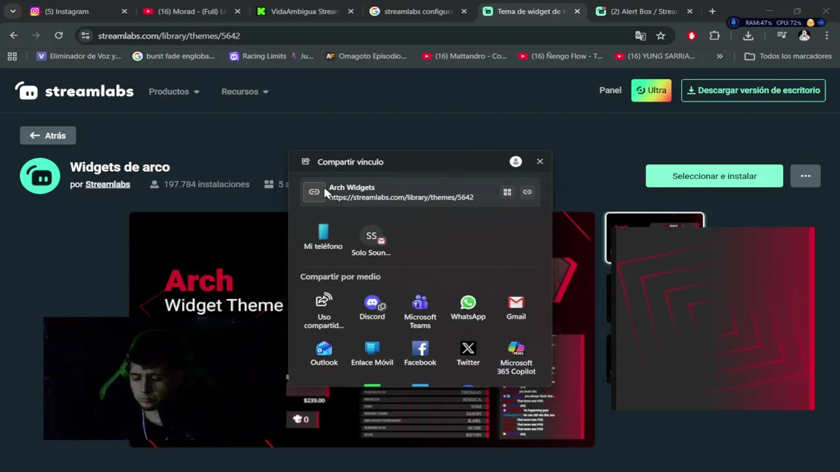The height and width of the screenshot is (472, 840).
Task: Open burst fade Google bookmark
Action: 174,56
